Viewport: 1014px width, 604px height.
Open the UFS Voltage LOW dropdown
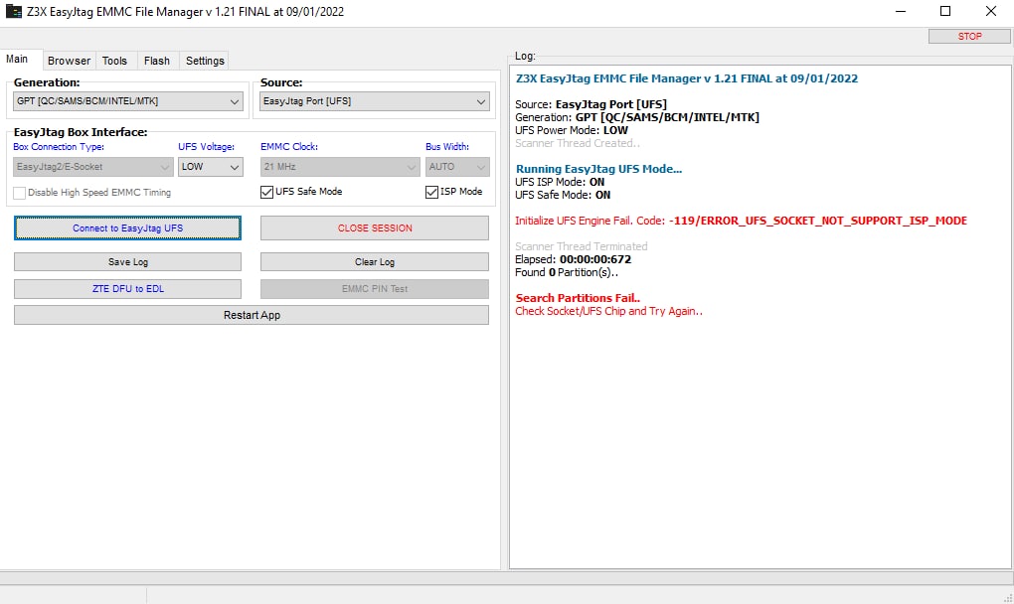tap(211, 167)
